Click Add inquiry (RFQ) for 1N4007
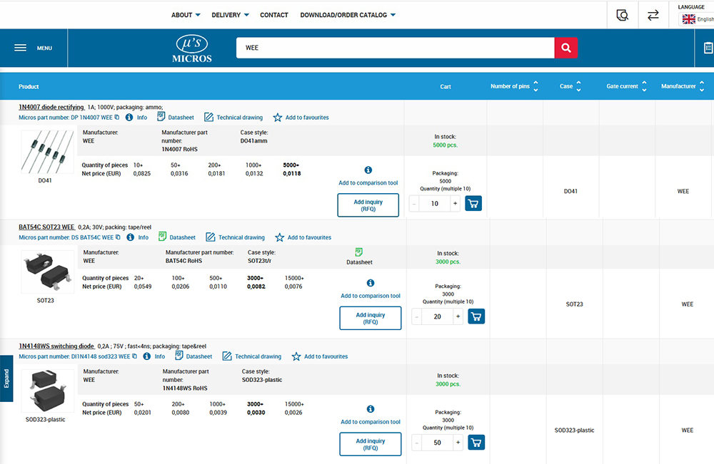The image size is (714, 464). click(368, 205)
